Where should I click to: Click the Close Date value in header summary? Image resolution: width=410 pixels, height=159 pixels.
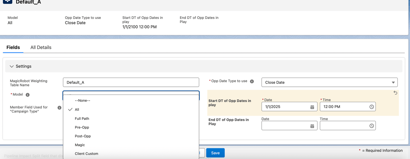(x=75, y=23)
